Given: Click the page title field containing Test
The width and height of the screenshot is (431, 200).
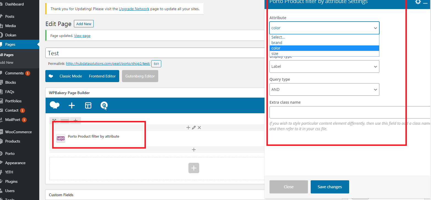Looking at the screenshot, I should (155, 53).
